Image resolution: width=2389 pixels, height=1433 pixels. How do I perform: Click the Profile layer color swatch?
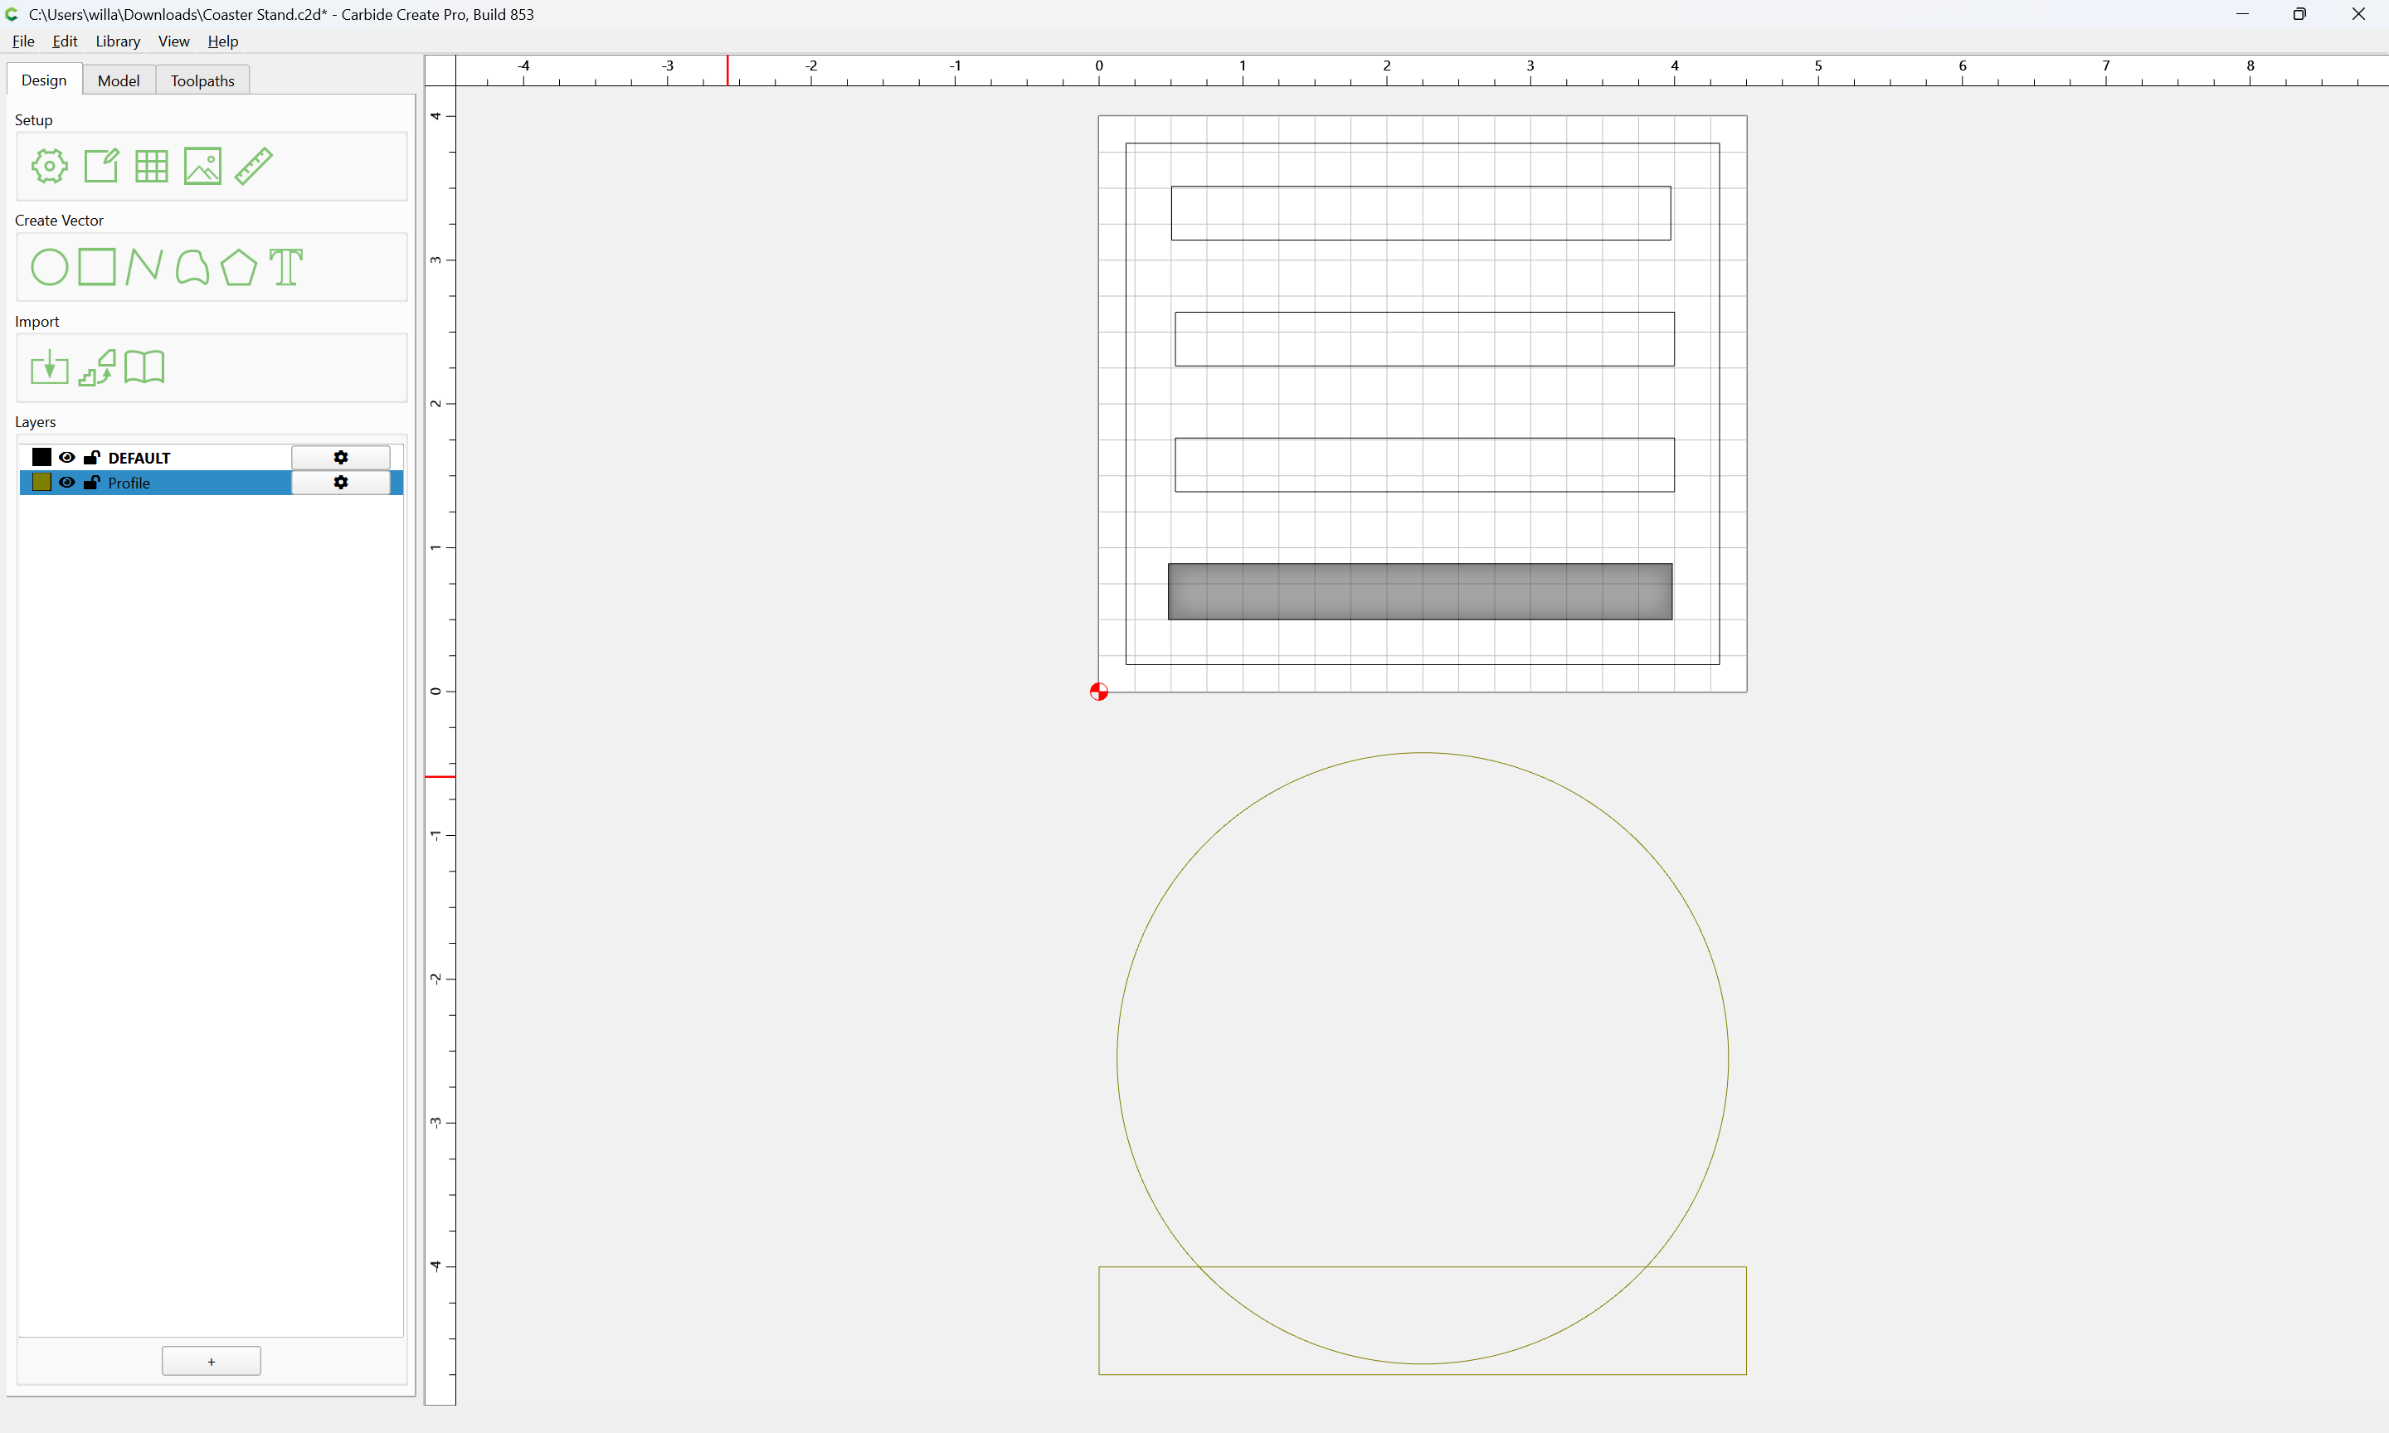pos(41,482)
